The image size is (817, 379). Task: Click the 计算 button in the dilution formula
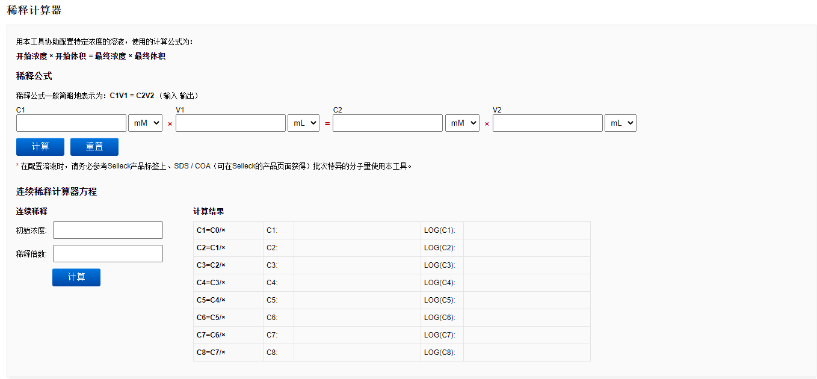(x=40, y=147)
